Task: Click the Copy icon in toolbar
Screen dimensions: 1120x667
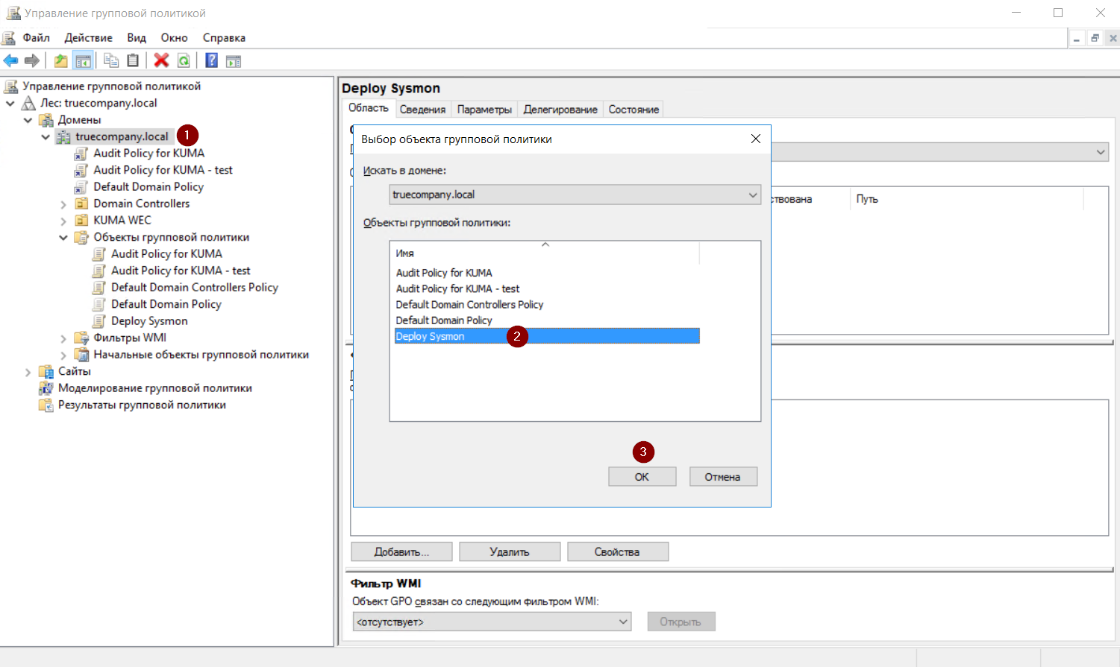Action: point(111,61)
